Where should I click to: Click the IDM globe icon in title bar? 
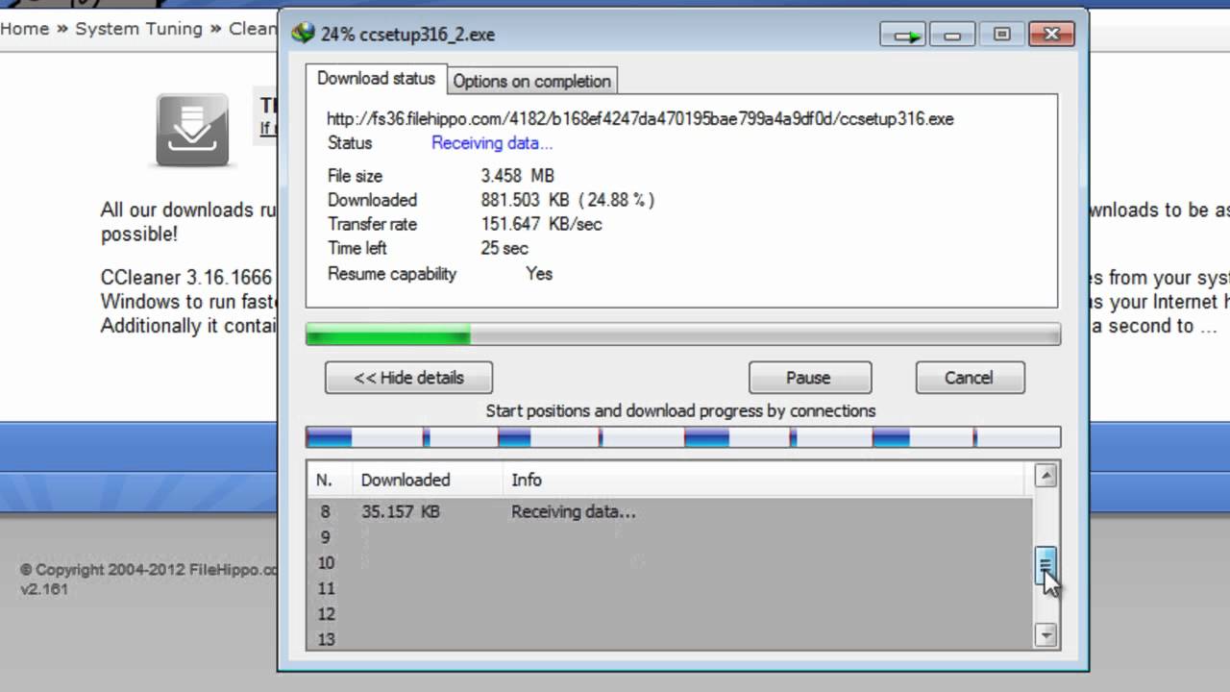[303, 34]
